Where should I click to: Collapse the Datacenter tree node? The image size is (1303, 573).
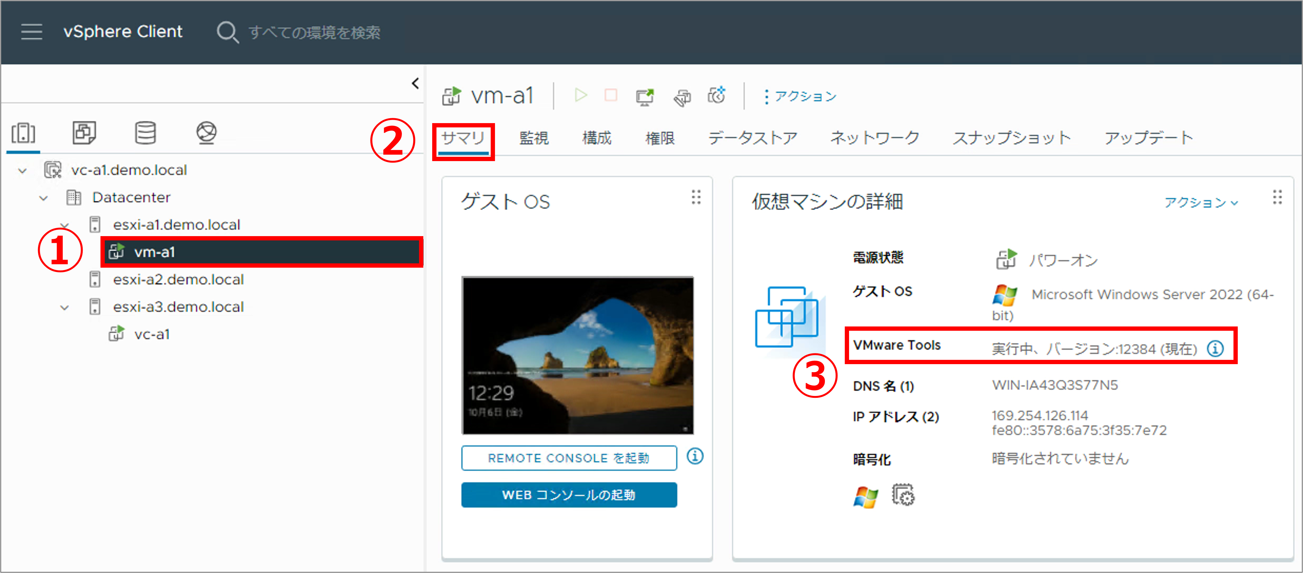(43, 198)
